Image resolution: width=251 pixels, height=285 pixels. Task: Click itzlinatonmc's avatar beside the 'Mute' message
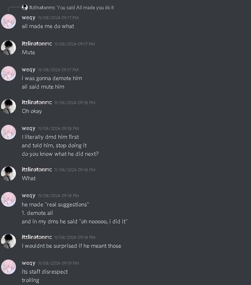9,48
